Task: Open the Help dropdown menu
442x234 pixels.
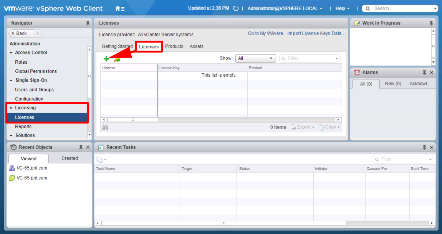Action: click(343, 8)
